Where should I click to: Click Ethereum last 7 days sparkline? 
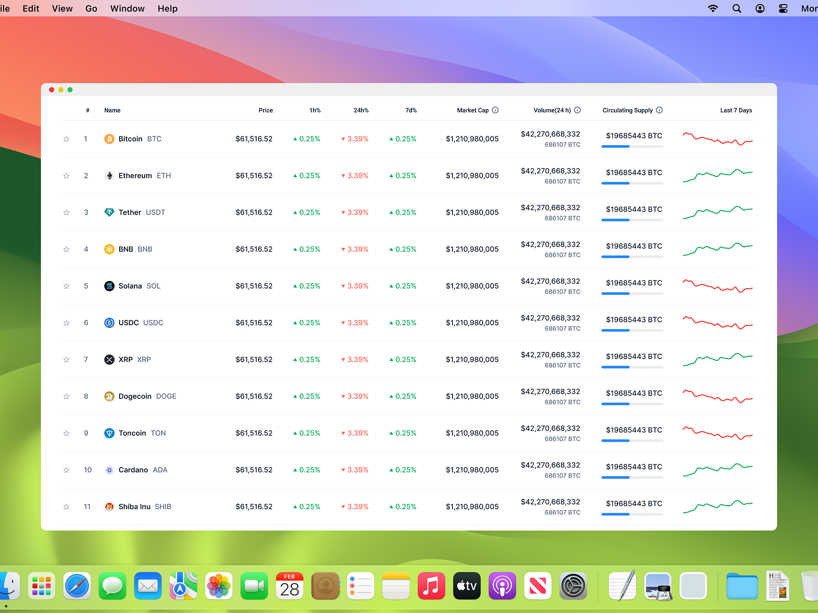[718, 176]
